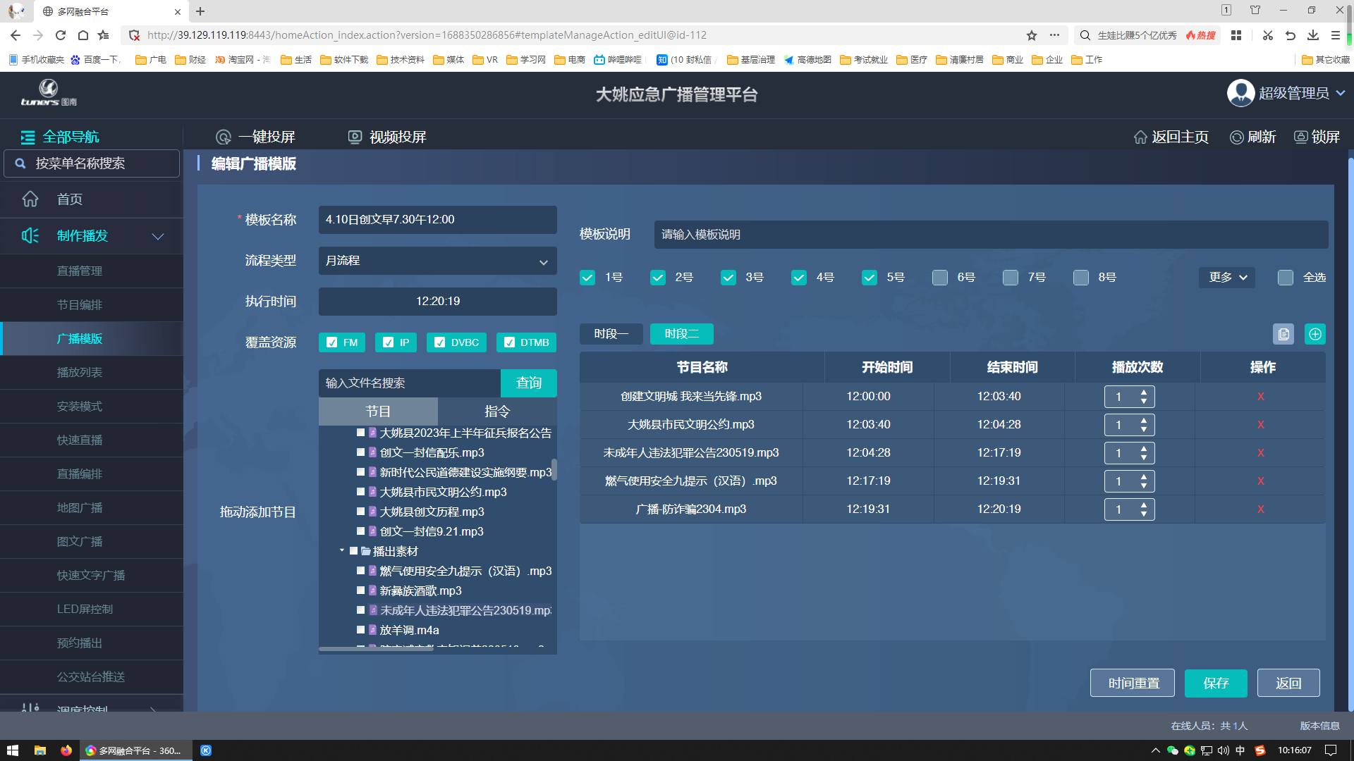The height and width of the screenshot is (761, 1354).
Task: Click the 保存 button
Action: (1215, 683)
